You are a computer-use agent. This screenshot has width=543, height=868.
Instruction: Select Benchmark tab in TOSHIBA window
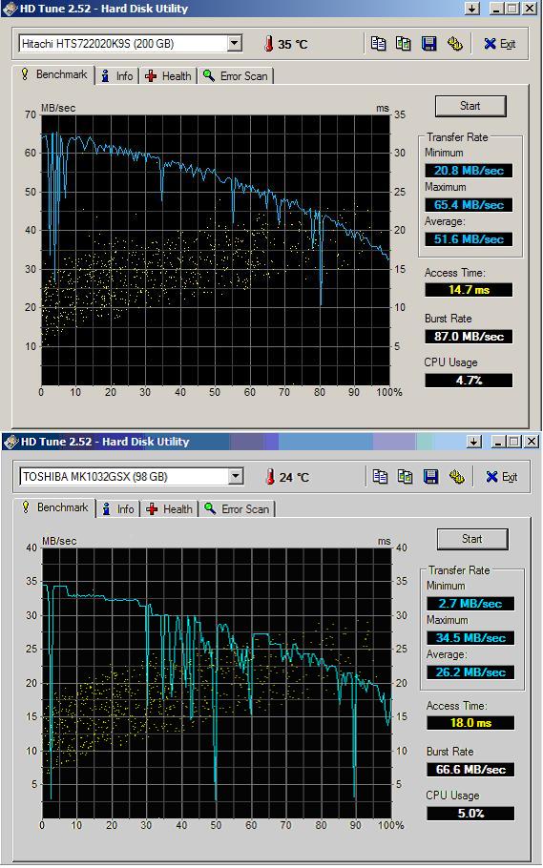tap(54, 507)
